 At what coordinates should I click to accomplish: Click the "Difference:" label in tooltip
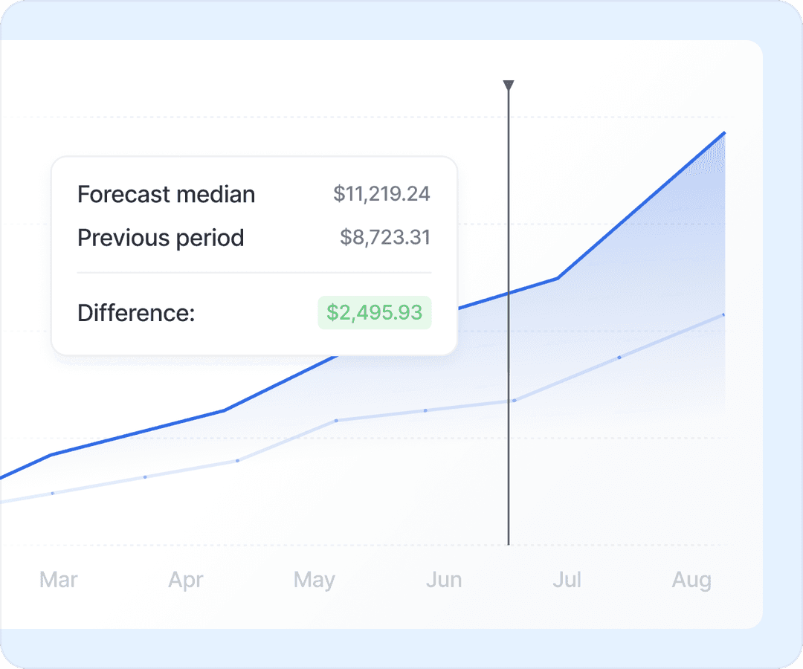pyautogui.click(x=136, y=313)
